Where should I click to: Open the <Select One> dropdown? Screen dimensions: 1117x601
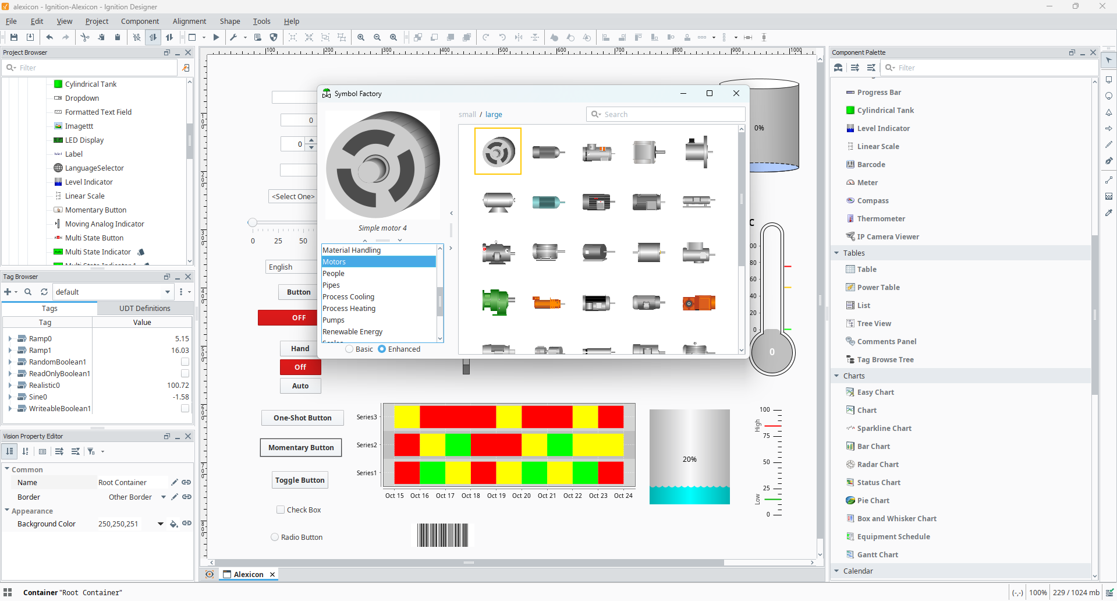tap(293, 196)
